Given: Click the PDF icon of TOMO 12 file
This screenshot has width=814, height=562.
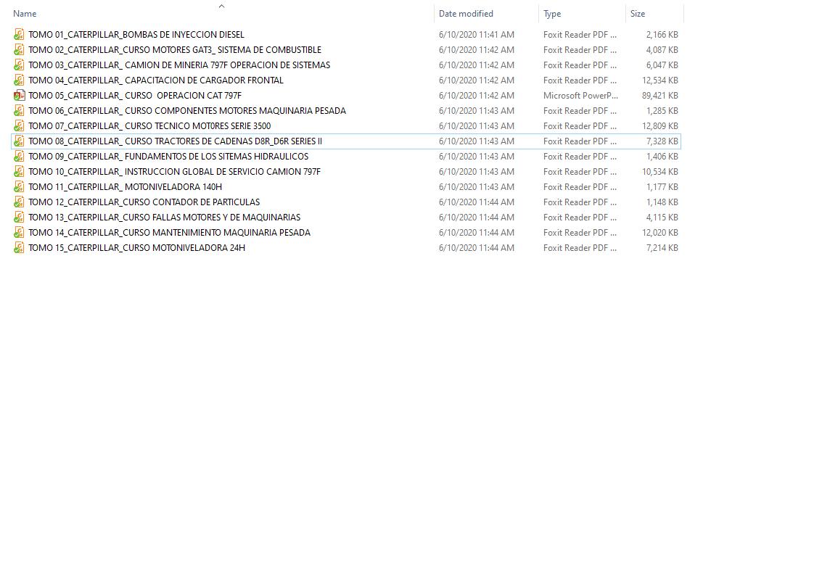Looking at the screenshot, I should click(x=19, y=202).
